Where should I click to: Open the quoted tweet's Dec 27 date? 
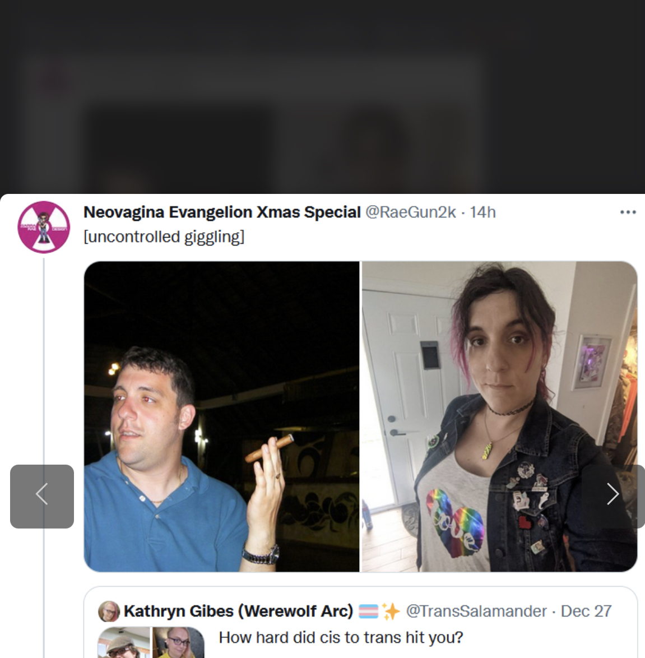click(586, 611)
